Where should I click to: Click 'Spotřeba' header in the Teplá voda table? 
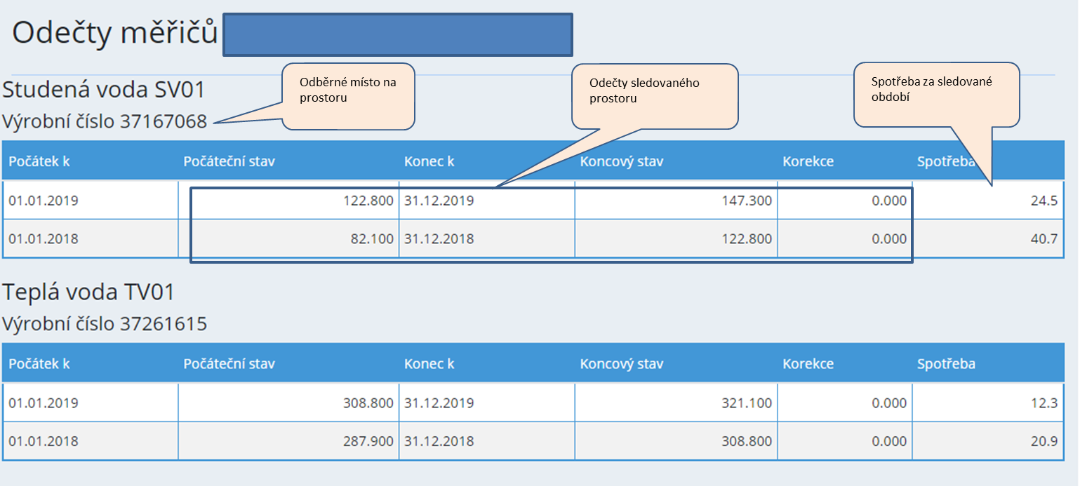click(945, 364)
